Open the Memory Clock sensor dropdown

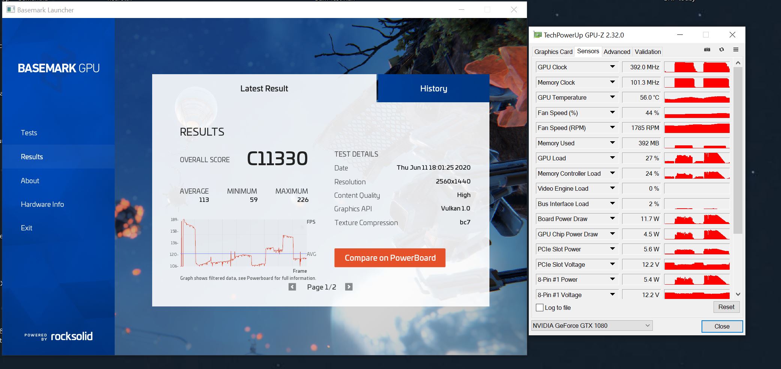coord(612,82)
